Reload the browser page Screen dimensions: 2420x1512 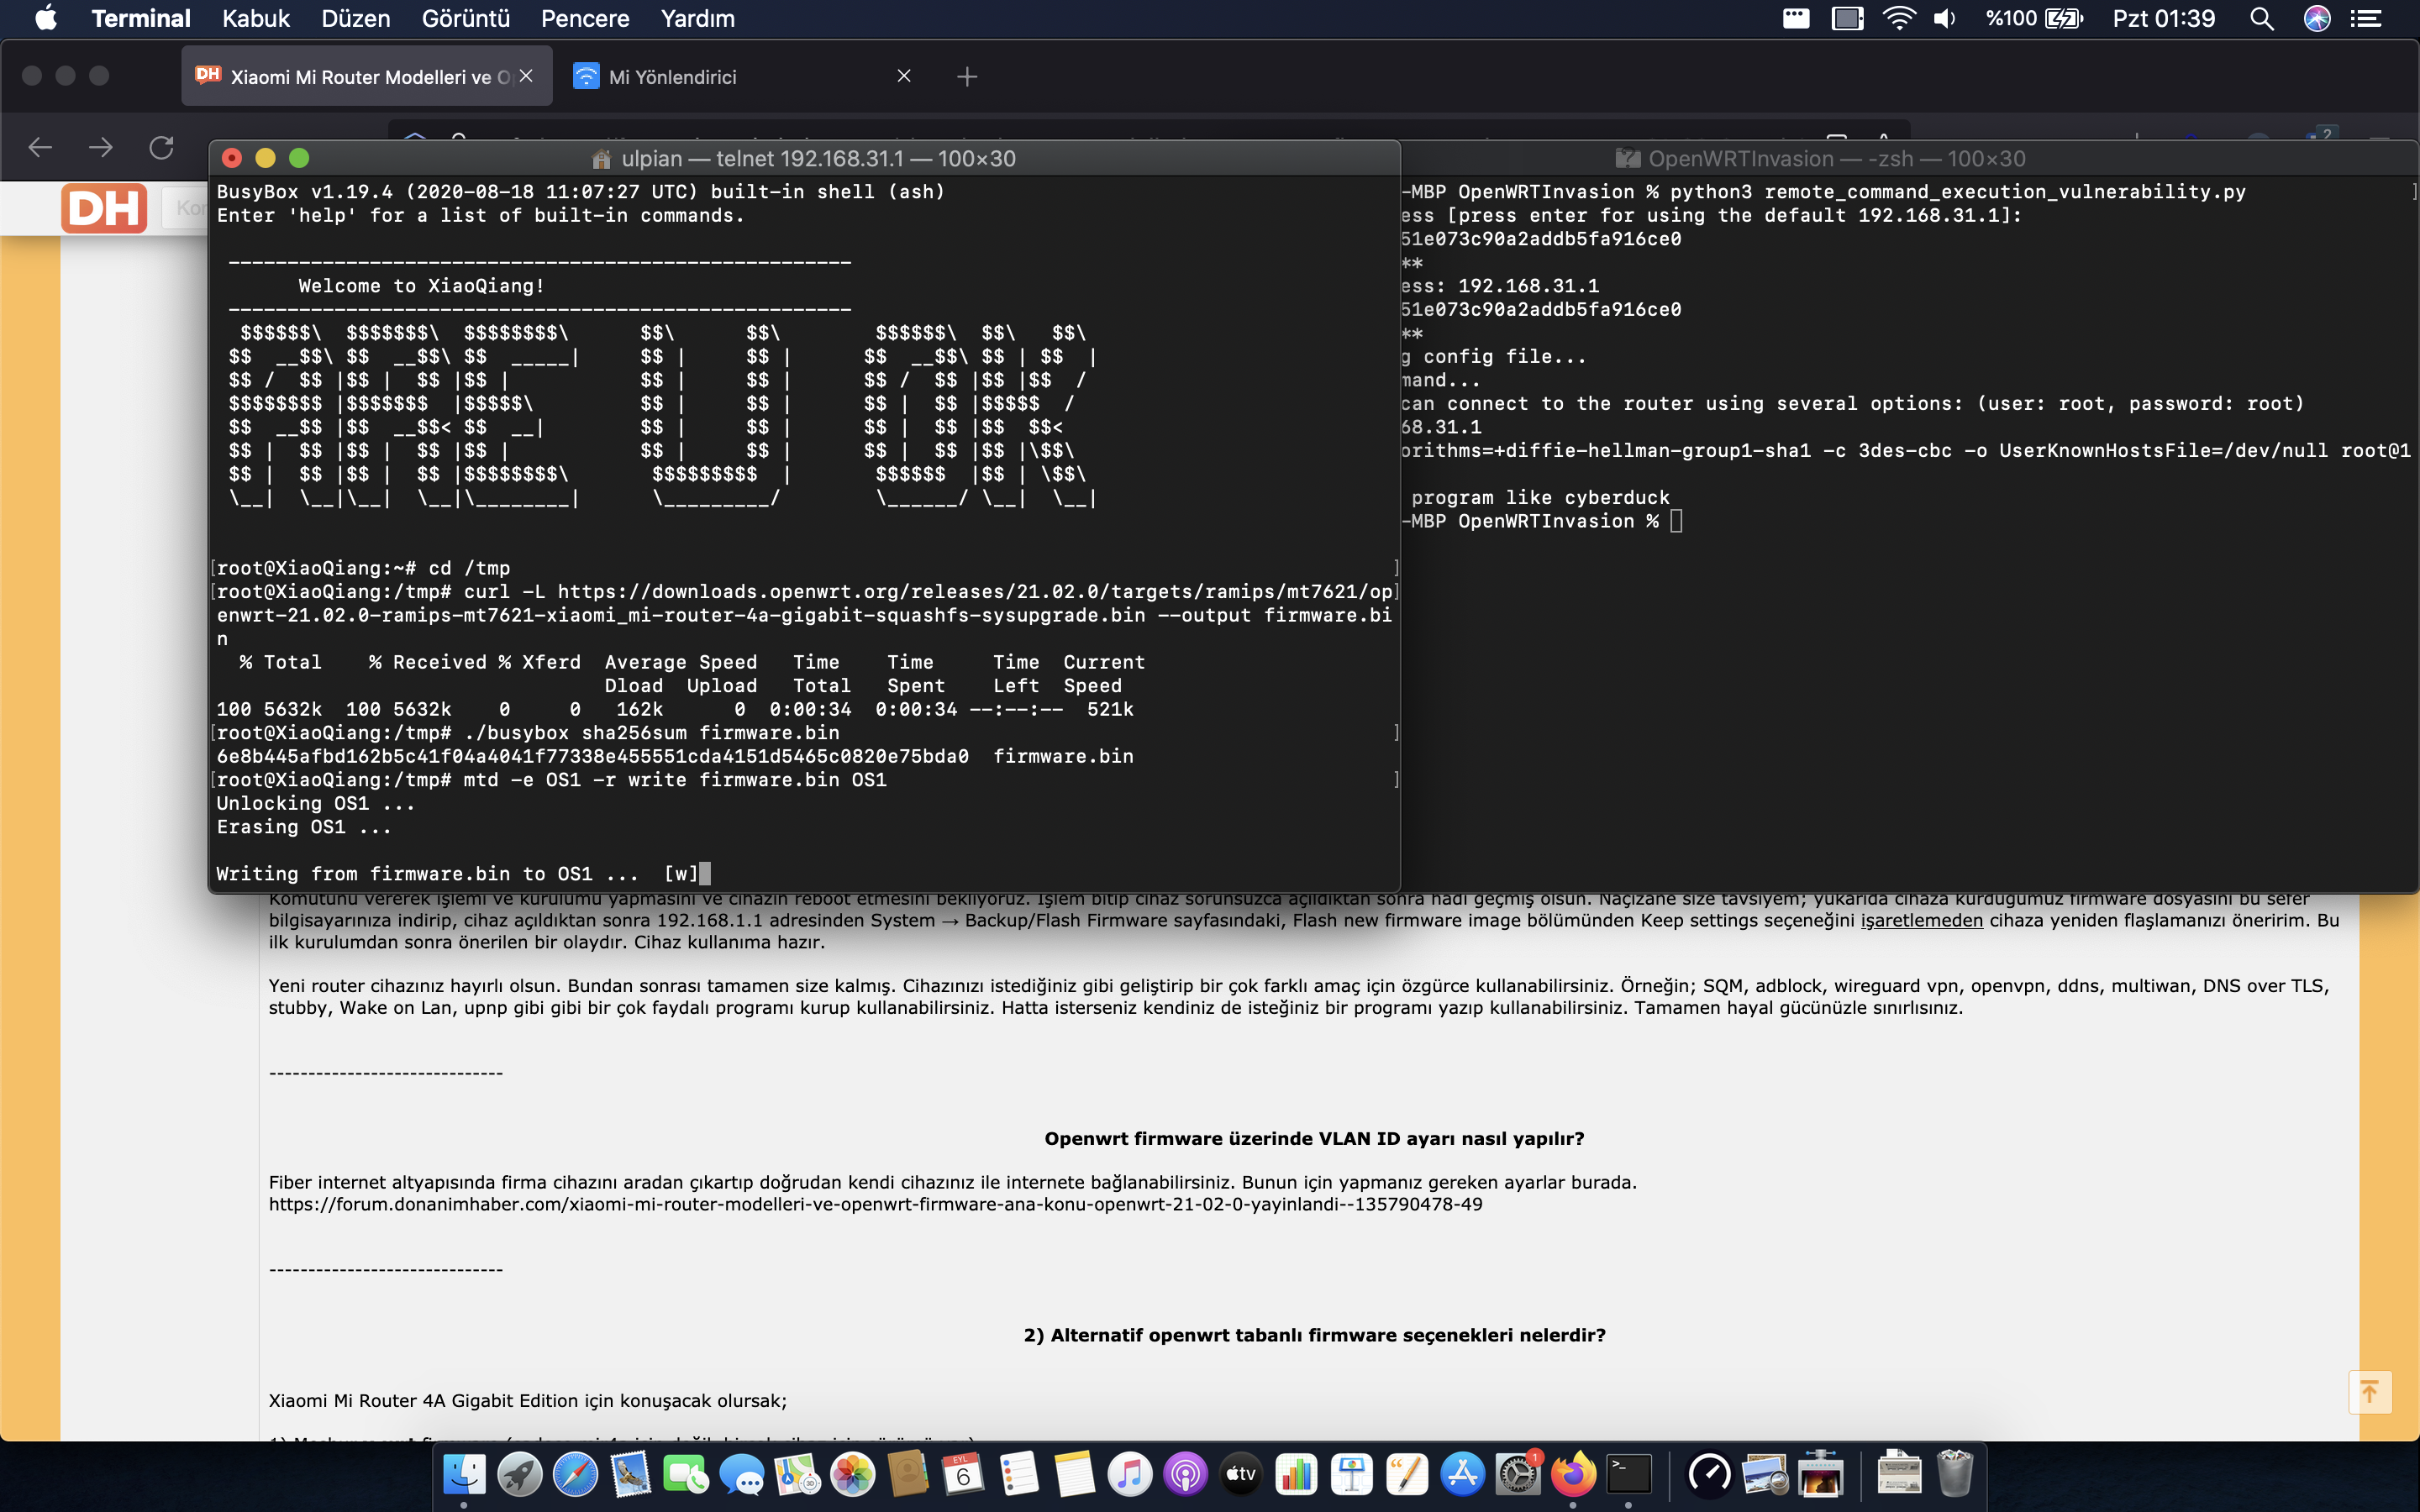pos(161,147)
